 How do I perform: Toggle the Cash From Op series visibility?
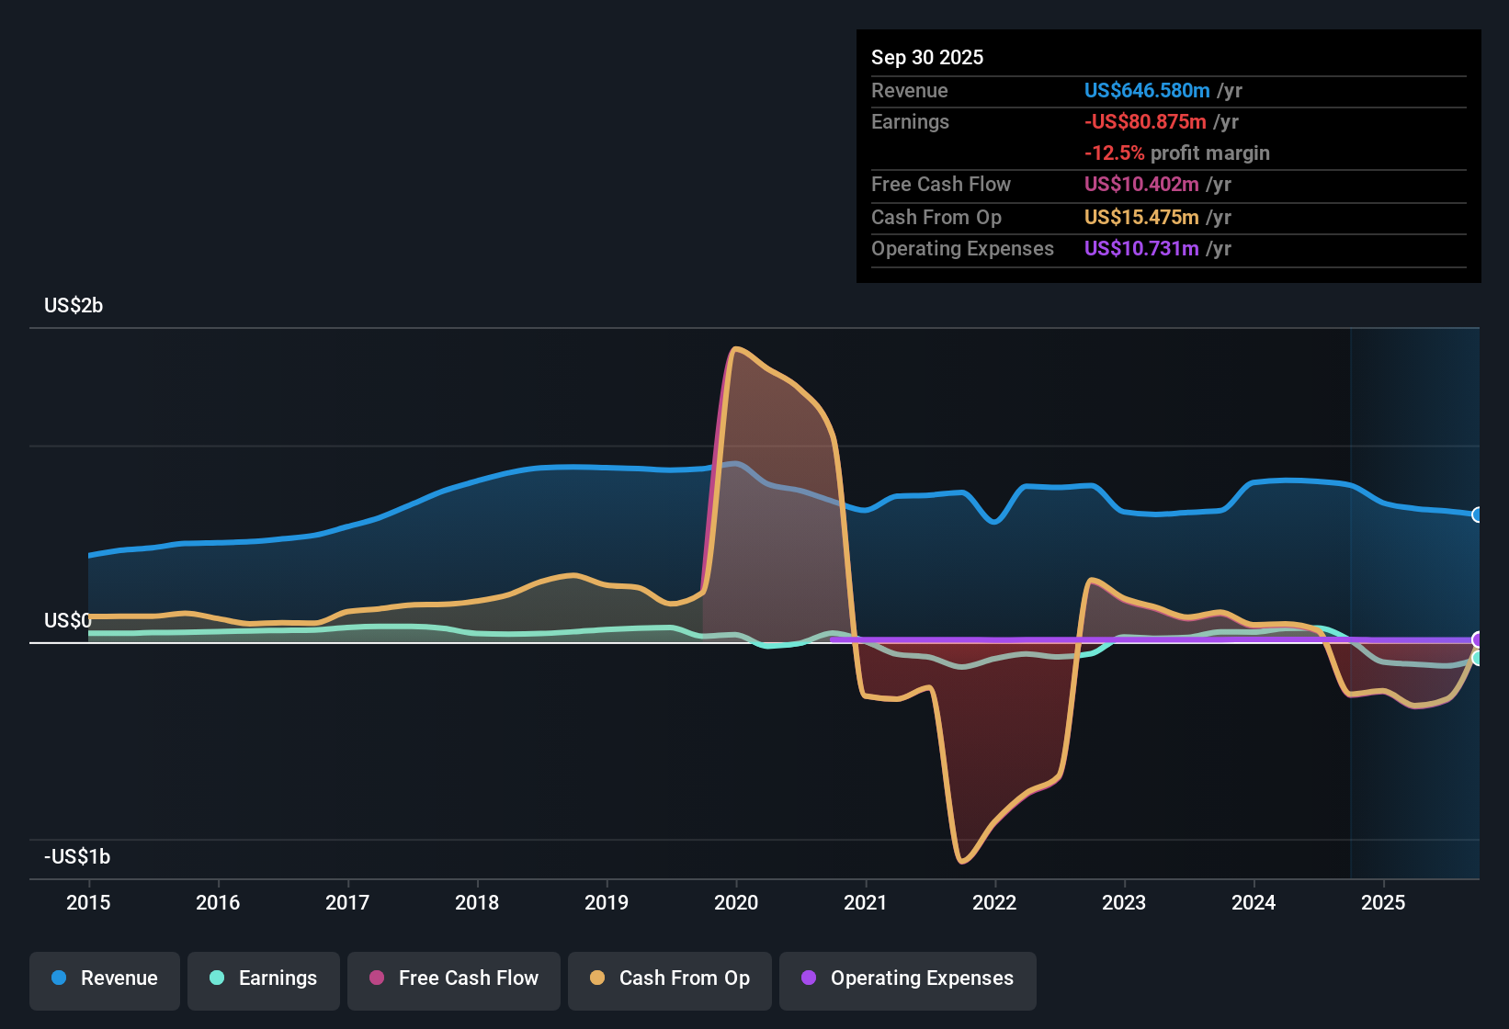click(669, 978)
